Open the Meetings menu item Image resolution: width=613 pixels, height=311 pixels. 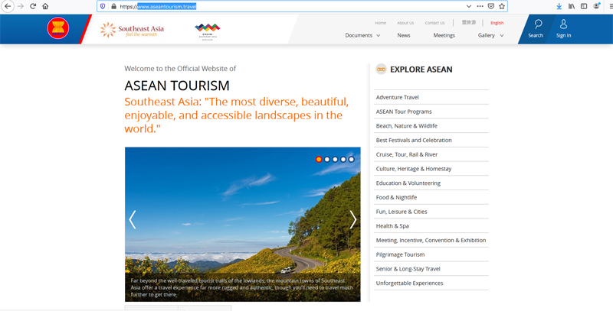tap(444, 35)
